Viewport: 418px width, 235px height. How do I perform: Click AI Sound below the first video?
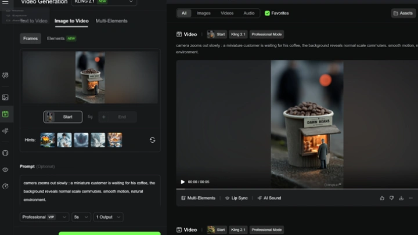(269, 198)
